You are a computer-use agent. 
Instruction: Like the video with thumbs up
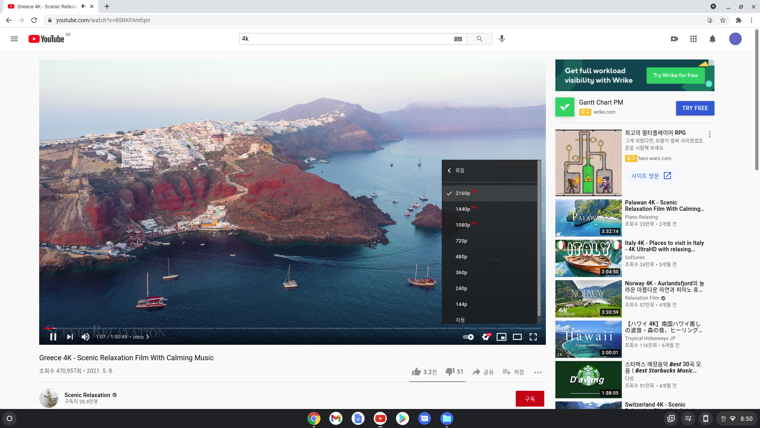(x=416, y=372)
